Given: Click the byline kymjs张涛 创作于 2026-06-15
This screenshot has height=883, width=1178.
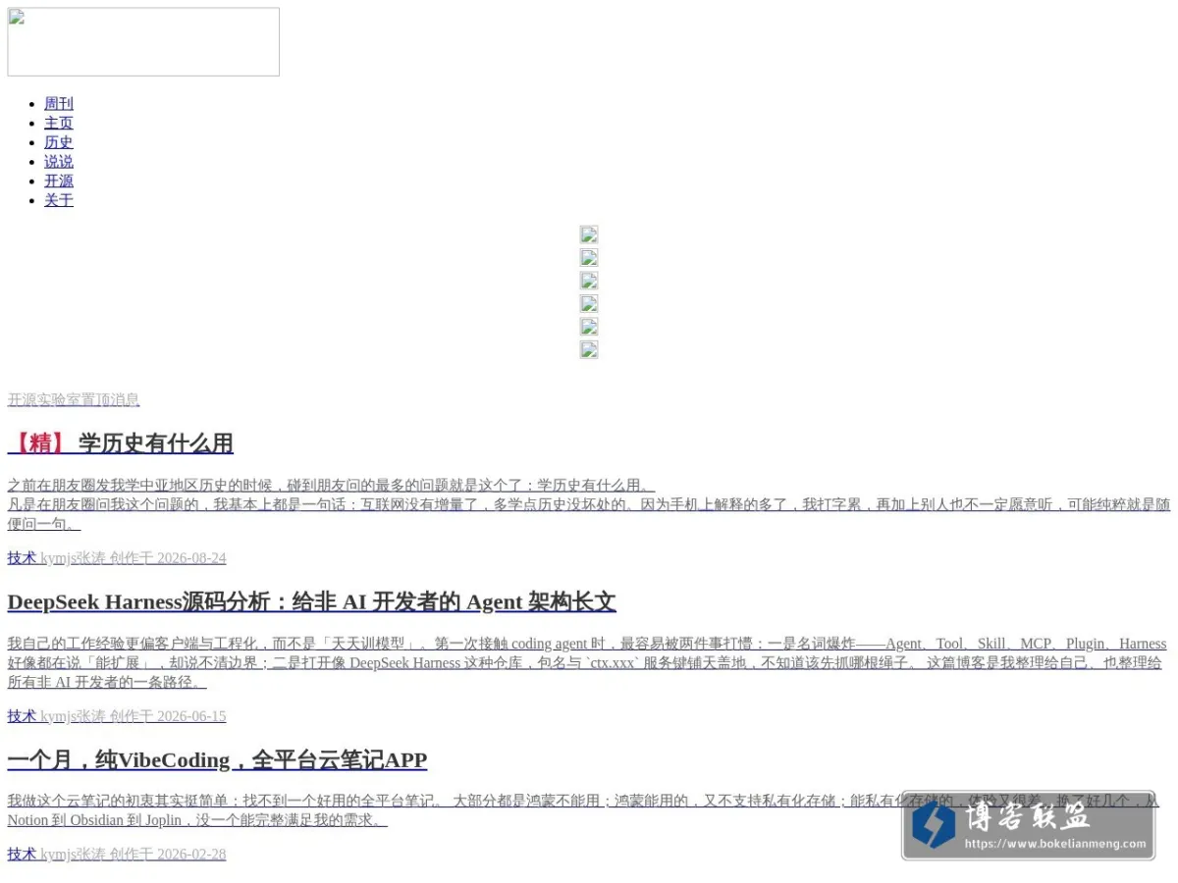Looking at the screenshot, I should tap(134, 716).
